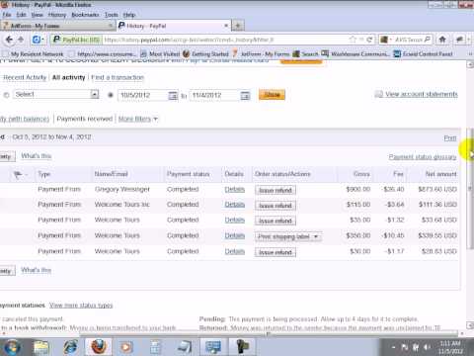
Task: Open Details for Gregory Wensinger payment
Action: point(235,190)
